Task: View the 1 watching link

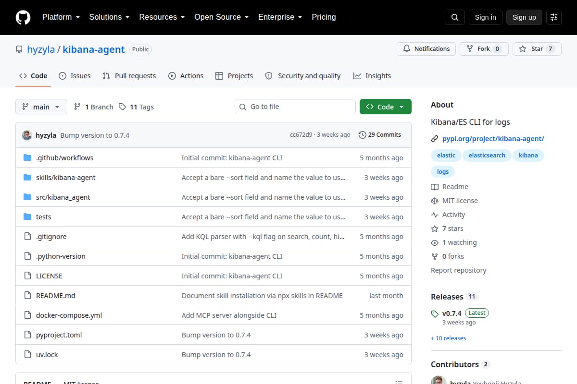Action: tap(454, 242)
